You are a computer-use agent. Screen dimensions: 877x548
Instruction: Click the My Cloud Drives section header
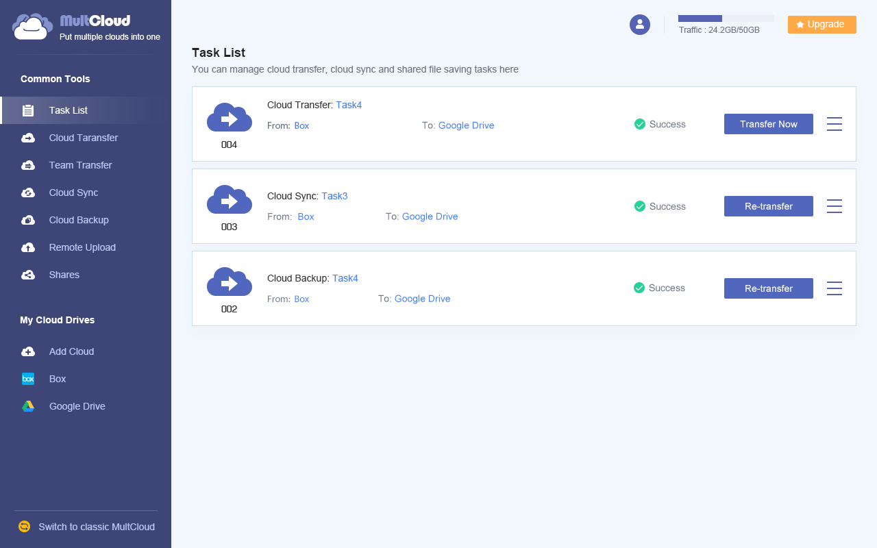coord(58,320)
